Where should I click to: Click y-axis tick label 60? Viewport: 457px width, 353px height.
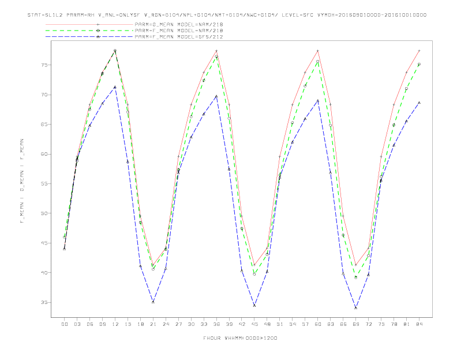[44, 154]
